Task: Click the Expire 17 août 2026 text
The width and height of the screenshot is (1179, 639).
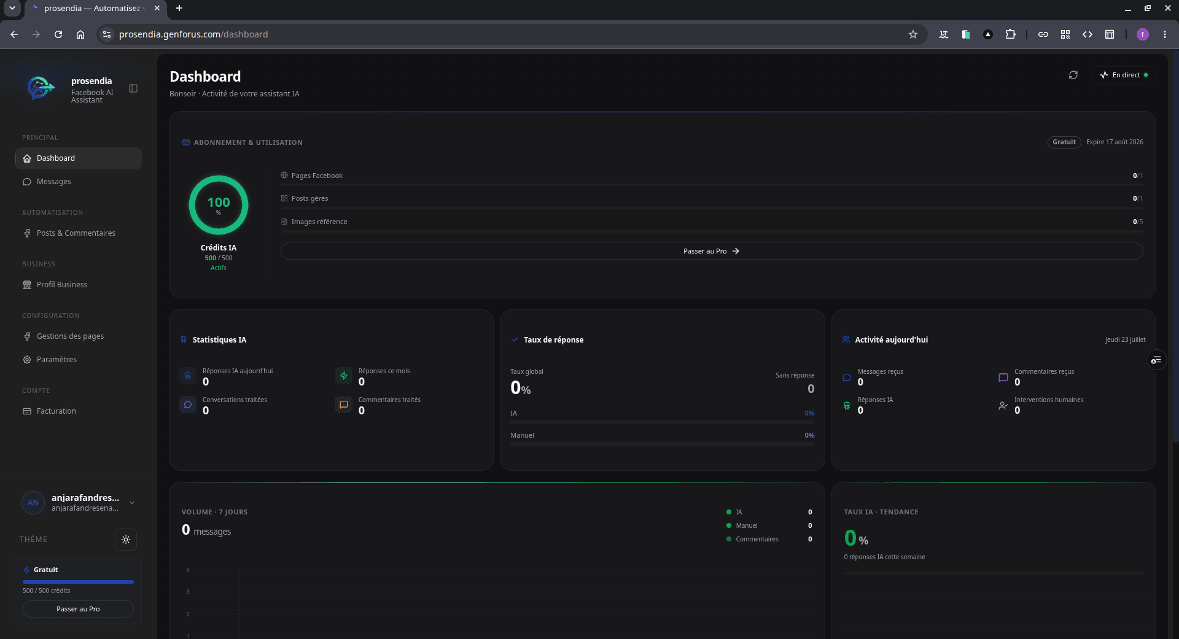Action: [x=1115, y=142]
